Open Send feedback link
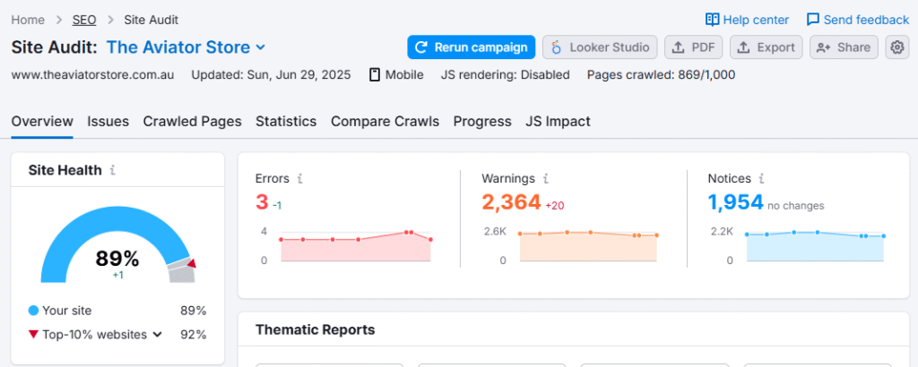The width and height of the screenshot is (918, 367). (858, 20)
